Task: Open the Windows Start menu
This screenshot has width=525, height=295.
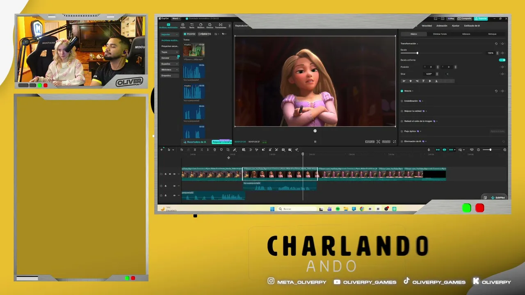Action: (x=272, y=209)
